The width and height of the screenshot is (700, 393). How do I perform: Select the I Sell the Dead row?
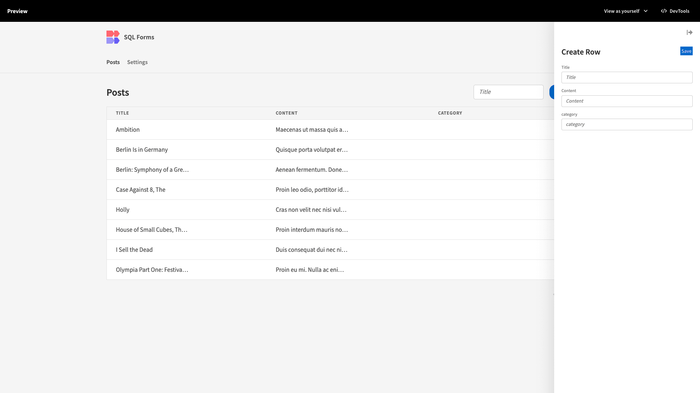(330, 250)
